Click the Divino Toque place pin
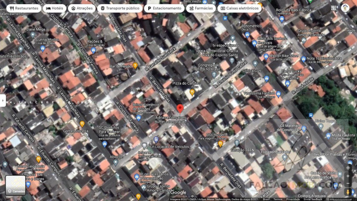 pos(321,126)
